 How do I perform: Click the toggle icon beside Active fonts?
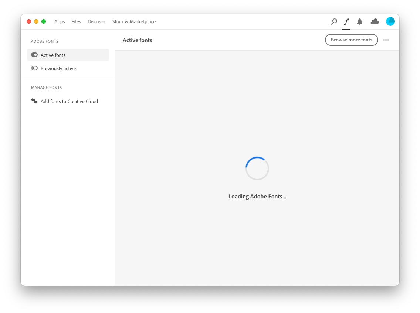coord(34,55)
